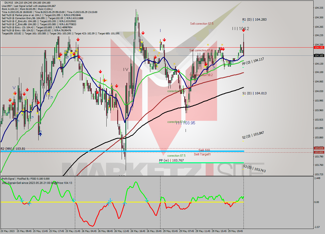
Task: Select the 'Sell Target1' label
Action: point(202,154)
